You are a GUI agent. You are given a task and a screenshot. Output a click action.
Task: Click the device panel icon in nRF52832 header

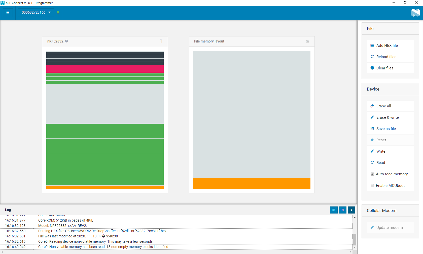click(x=161, y=41)
